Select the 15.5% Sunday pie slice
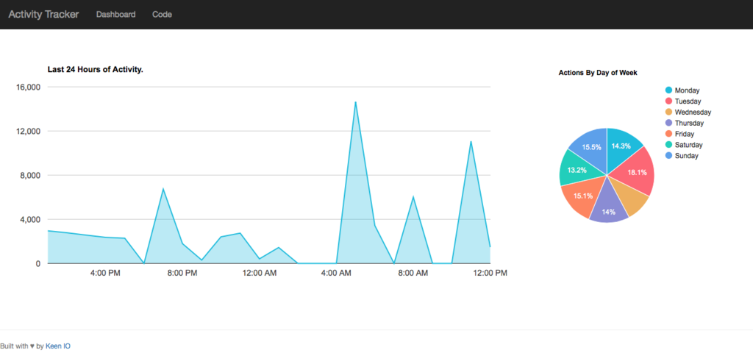Screen dimensions: 753x364 pyautogui.click(x=592, y=147)
